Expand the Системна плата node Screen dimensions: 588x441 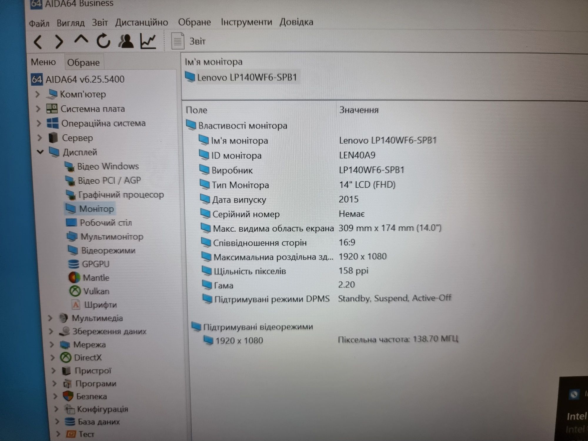pos(38,109)
